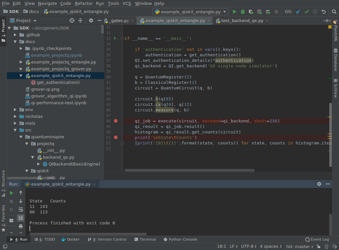
Task: Run with coverage from the top toolbar
Action: tap(251, 12)
